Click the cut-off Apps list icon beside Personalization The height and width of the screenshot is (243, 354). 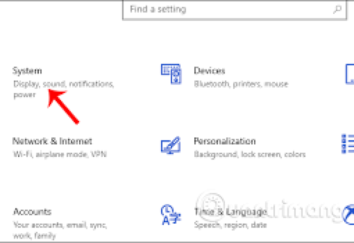(348, 144)
